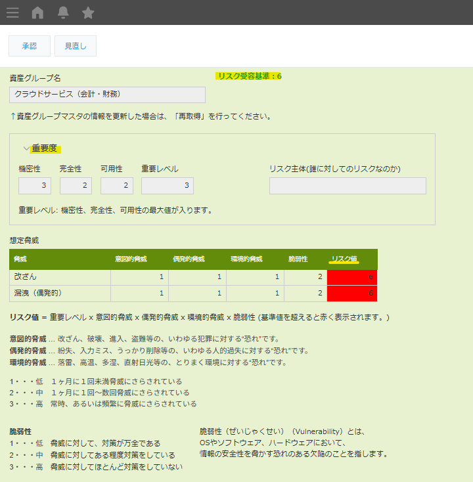The image size is (473, 482).
Task: Click the 承認 button
Action: [x=29, y=46]
